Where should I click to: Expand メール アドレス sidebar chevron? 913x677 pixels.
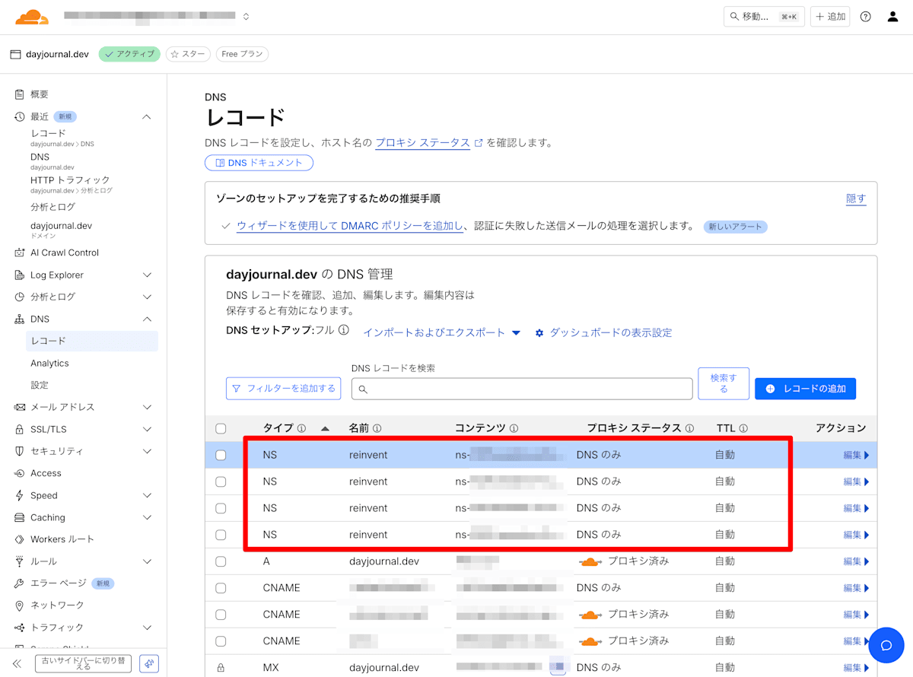tap(147, 407)
